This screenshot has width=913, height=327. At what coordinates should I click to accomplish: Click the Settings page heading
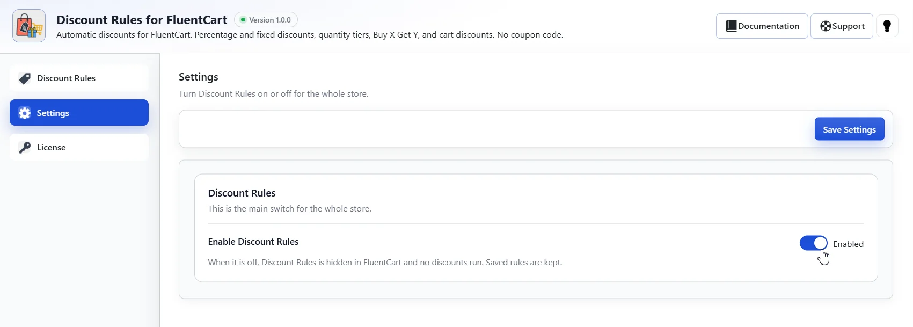coord(199,77)
